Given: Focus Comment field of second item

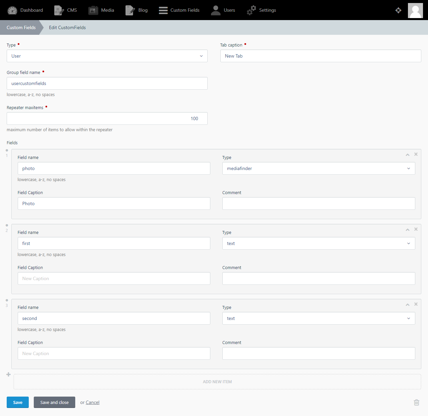Looking at the screenshot, I should 319,353.
